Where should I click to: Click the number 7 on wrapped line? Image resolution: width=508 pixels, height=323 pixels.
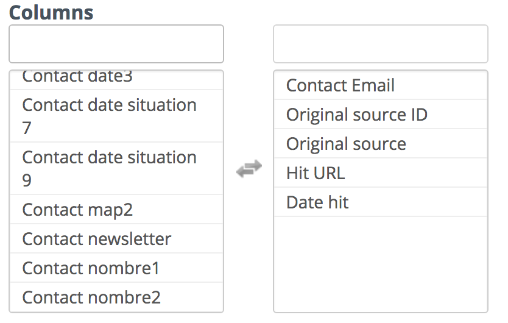(27, 128)
